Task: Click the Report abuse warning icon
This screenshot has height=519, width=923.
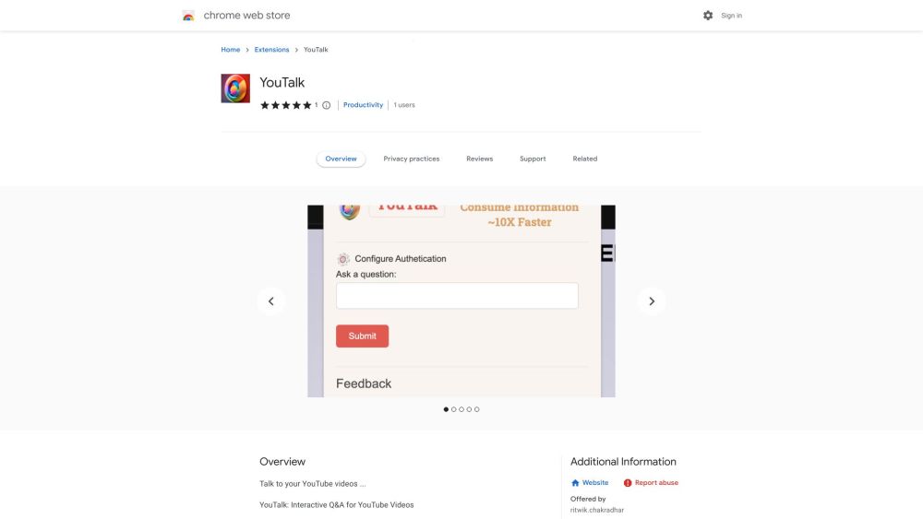Action: coord(628,482)
